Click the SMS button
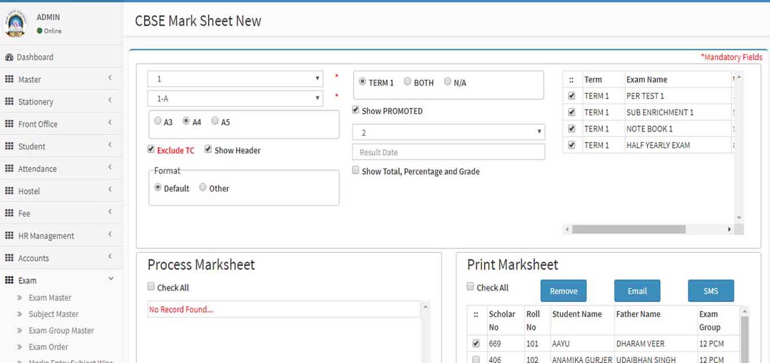Screen dimensions: 770x363 711,291
